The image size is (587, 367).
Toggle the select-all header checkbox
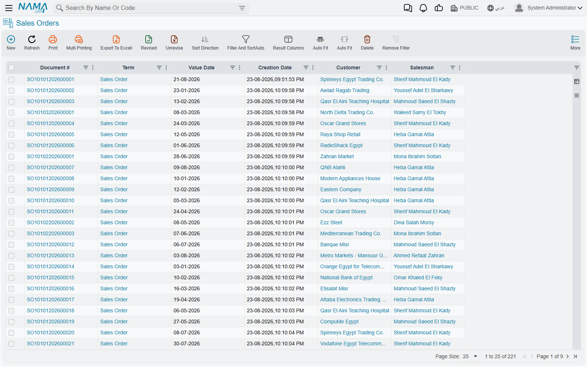11,68
